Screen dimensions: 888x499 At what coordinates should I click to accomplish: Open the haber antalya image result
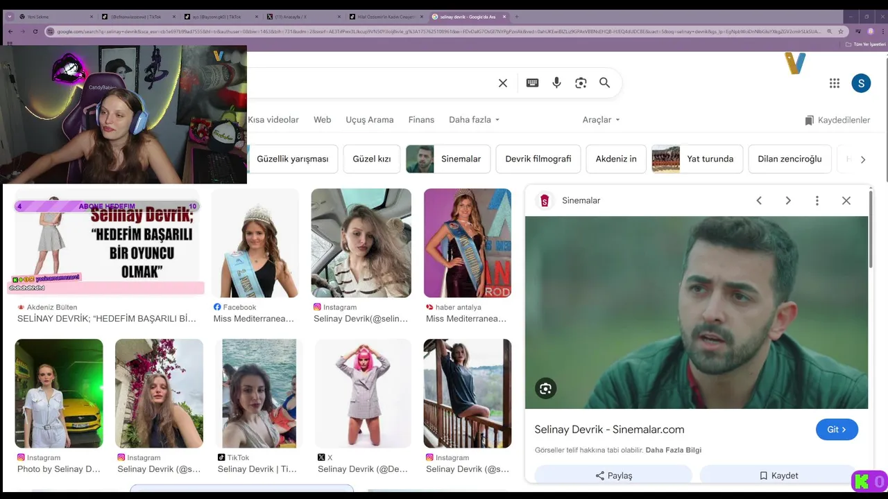point(468,243)
